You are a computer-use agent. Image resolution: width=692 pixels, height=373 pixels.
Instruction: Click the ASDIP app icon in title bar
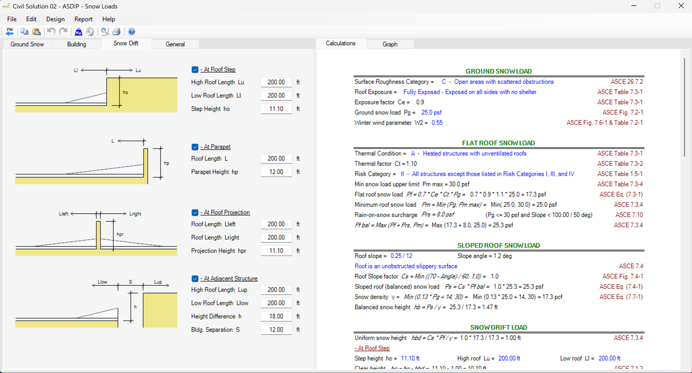[6, 6]
